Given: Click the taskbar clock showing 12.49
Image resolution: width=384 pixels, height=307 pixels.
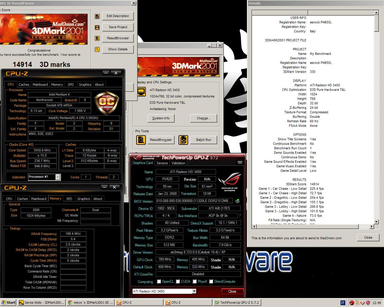Looking at the screenshot, I should click(x=376, y=303).
